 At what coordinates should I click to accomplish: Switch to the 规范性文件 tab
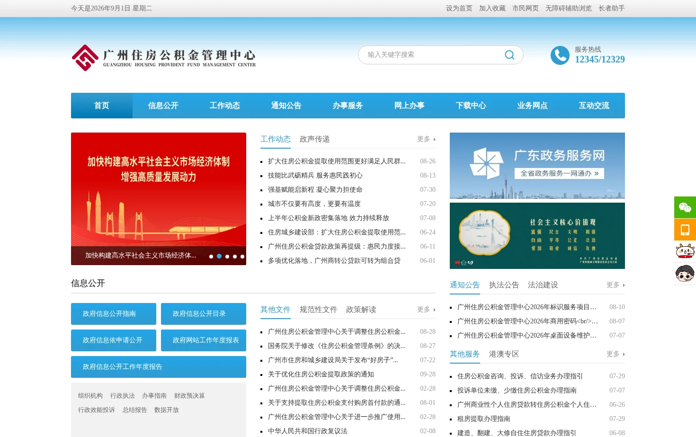coord(319,310)
